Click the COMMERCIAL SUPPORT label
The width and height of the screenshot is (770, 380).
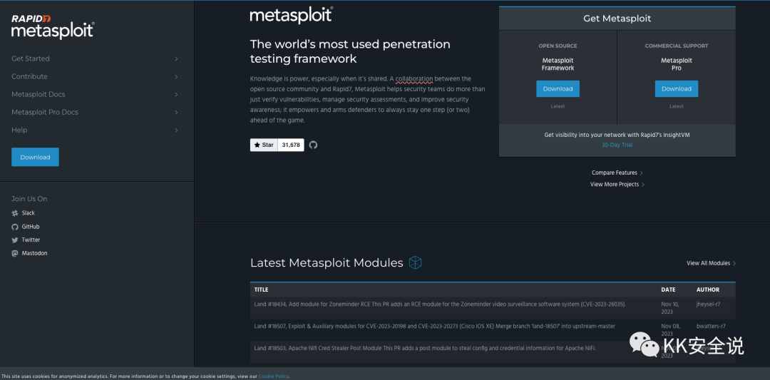[x=676, y=46]
